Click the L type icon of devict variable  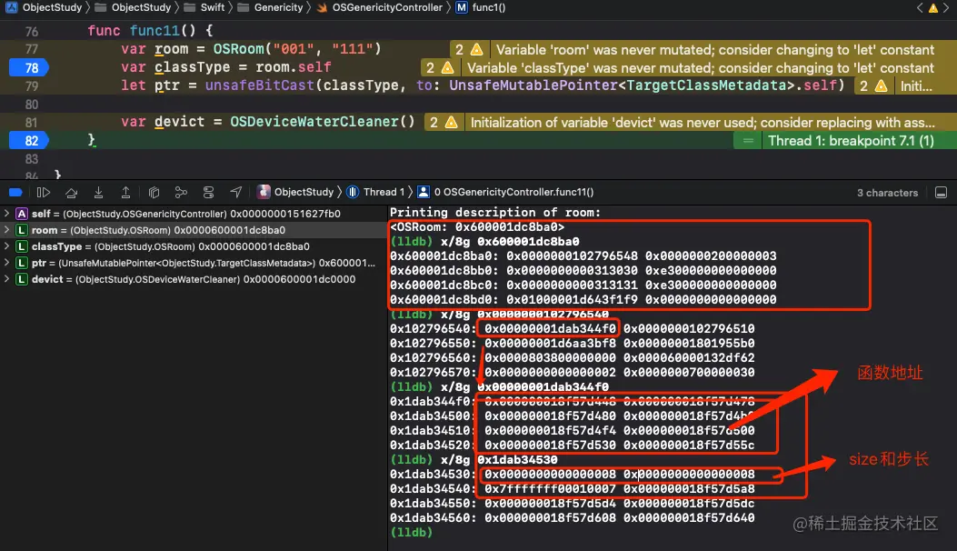22,279
